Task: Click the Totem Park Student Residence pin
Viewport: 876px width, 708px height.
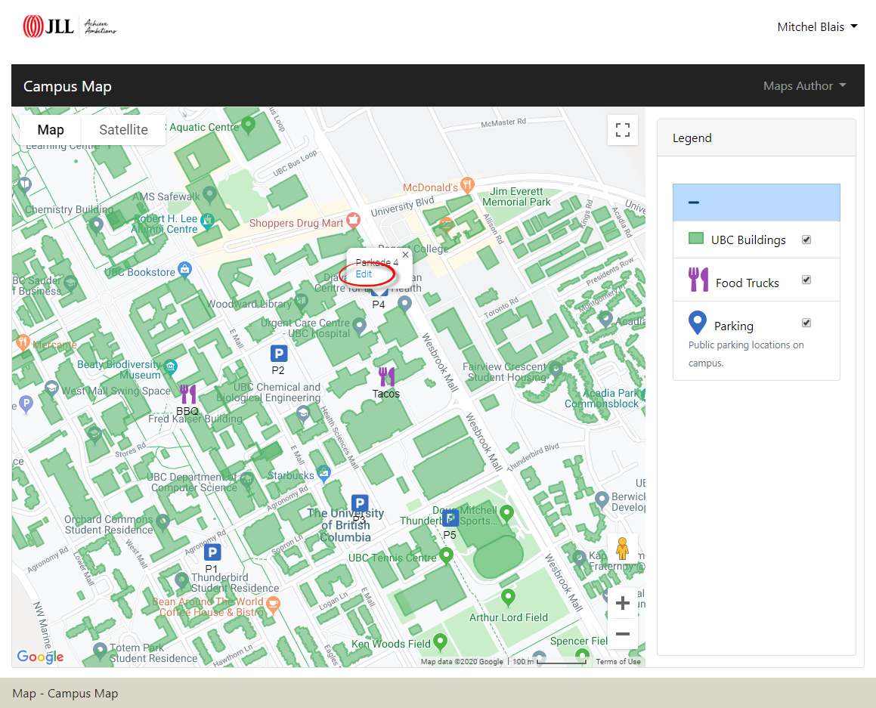Action: 100,651
